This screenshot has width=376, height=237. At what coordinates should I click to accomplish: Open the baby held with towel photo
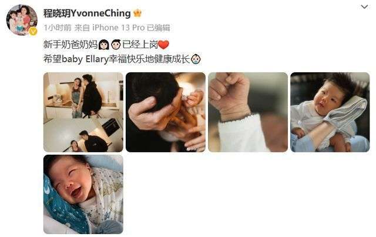[x=330, y=112]
